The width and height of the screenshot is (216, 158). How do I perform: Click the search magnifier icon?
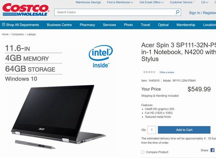tap(178, 12)
